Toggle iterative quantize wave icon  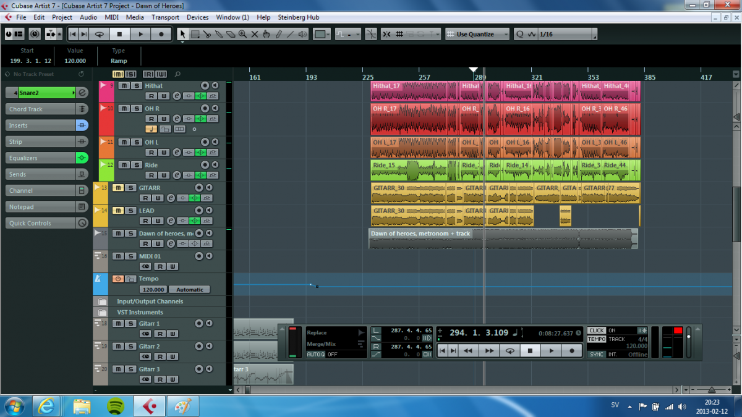[531, 34]
